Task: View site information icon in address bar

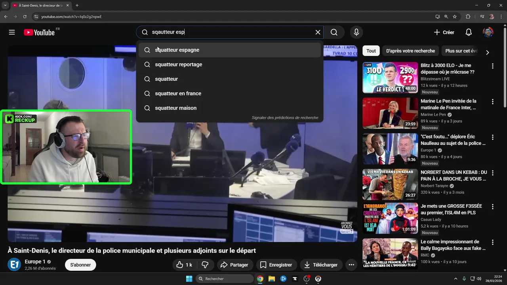Action: pyautogui.click(x=36, y=17)
